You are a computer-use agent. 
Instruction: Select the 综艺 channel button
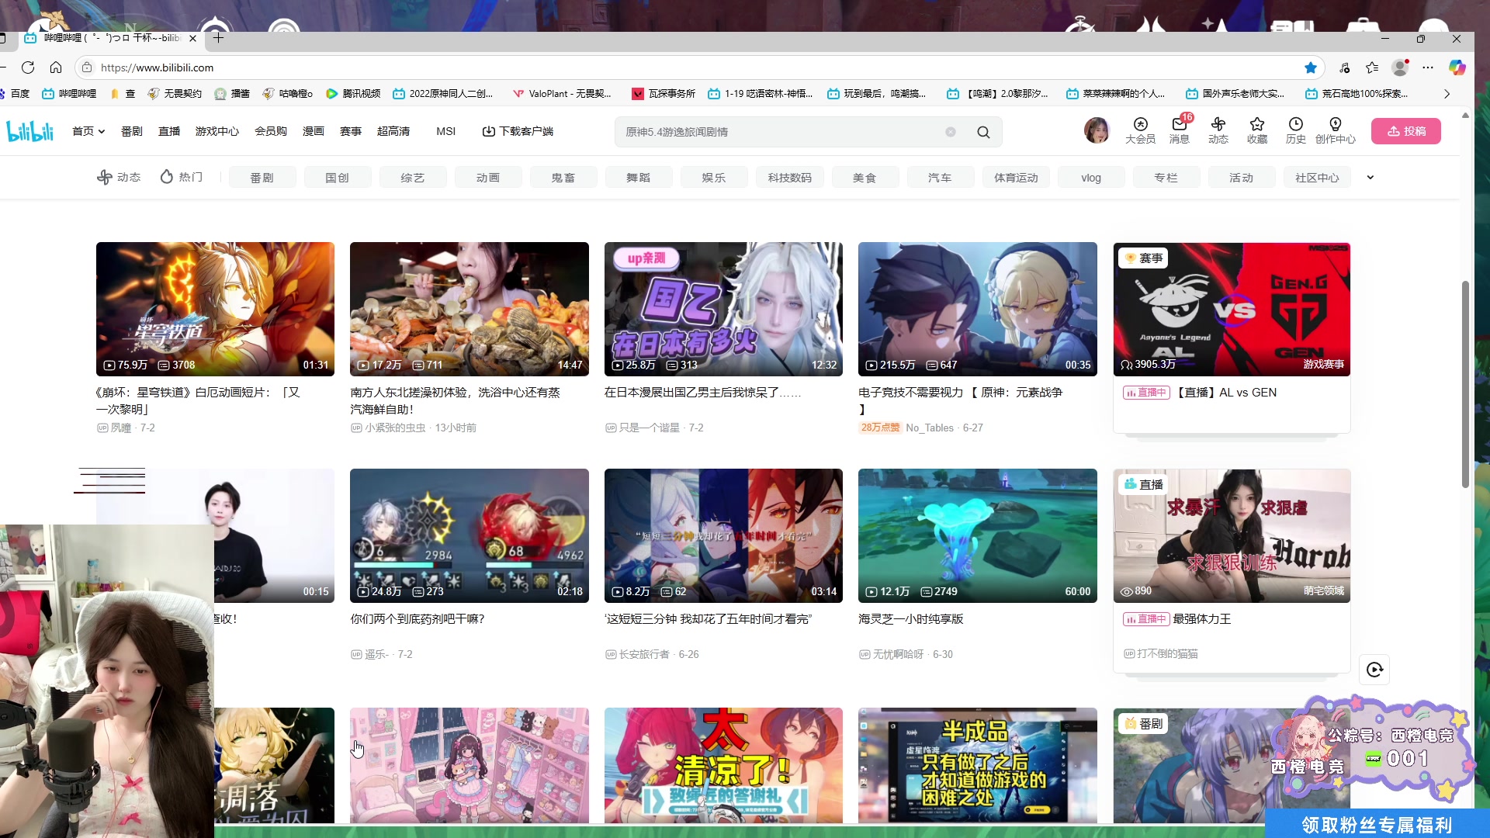click(413, 178)
